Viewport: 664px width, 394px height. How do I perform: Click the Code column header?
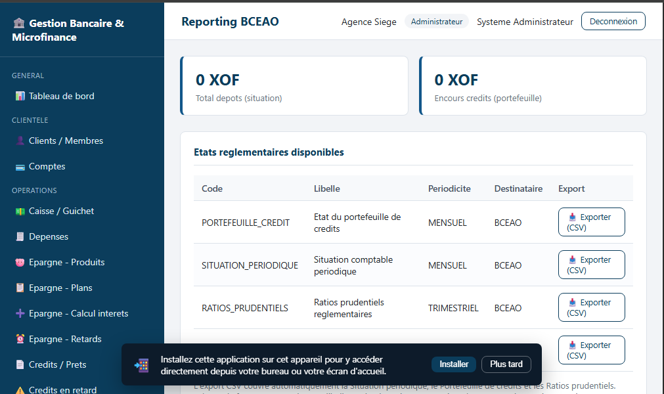(212, 188)
